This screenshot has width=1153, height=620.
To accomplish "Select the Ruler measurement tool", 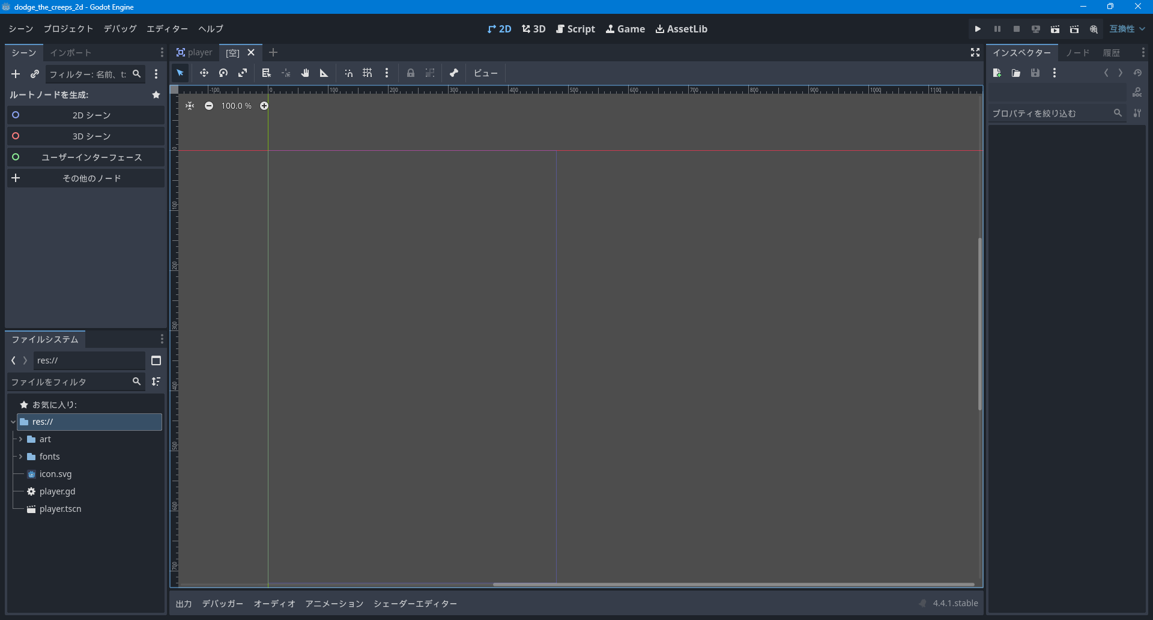I will (x=324, y=73).
